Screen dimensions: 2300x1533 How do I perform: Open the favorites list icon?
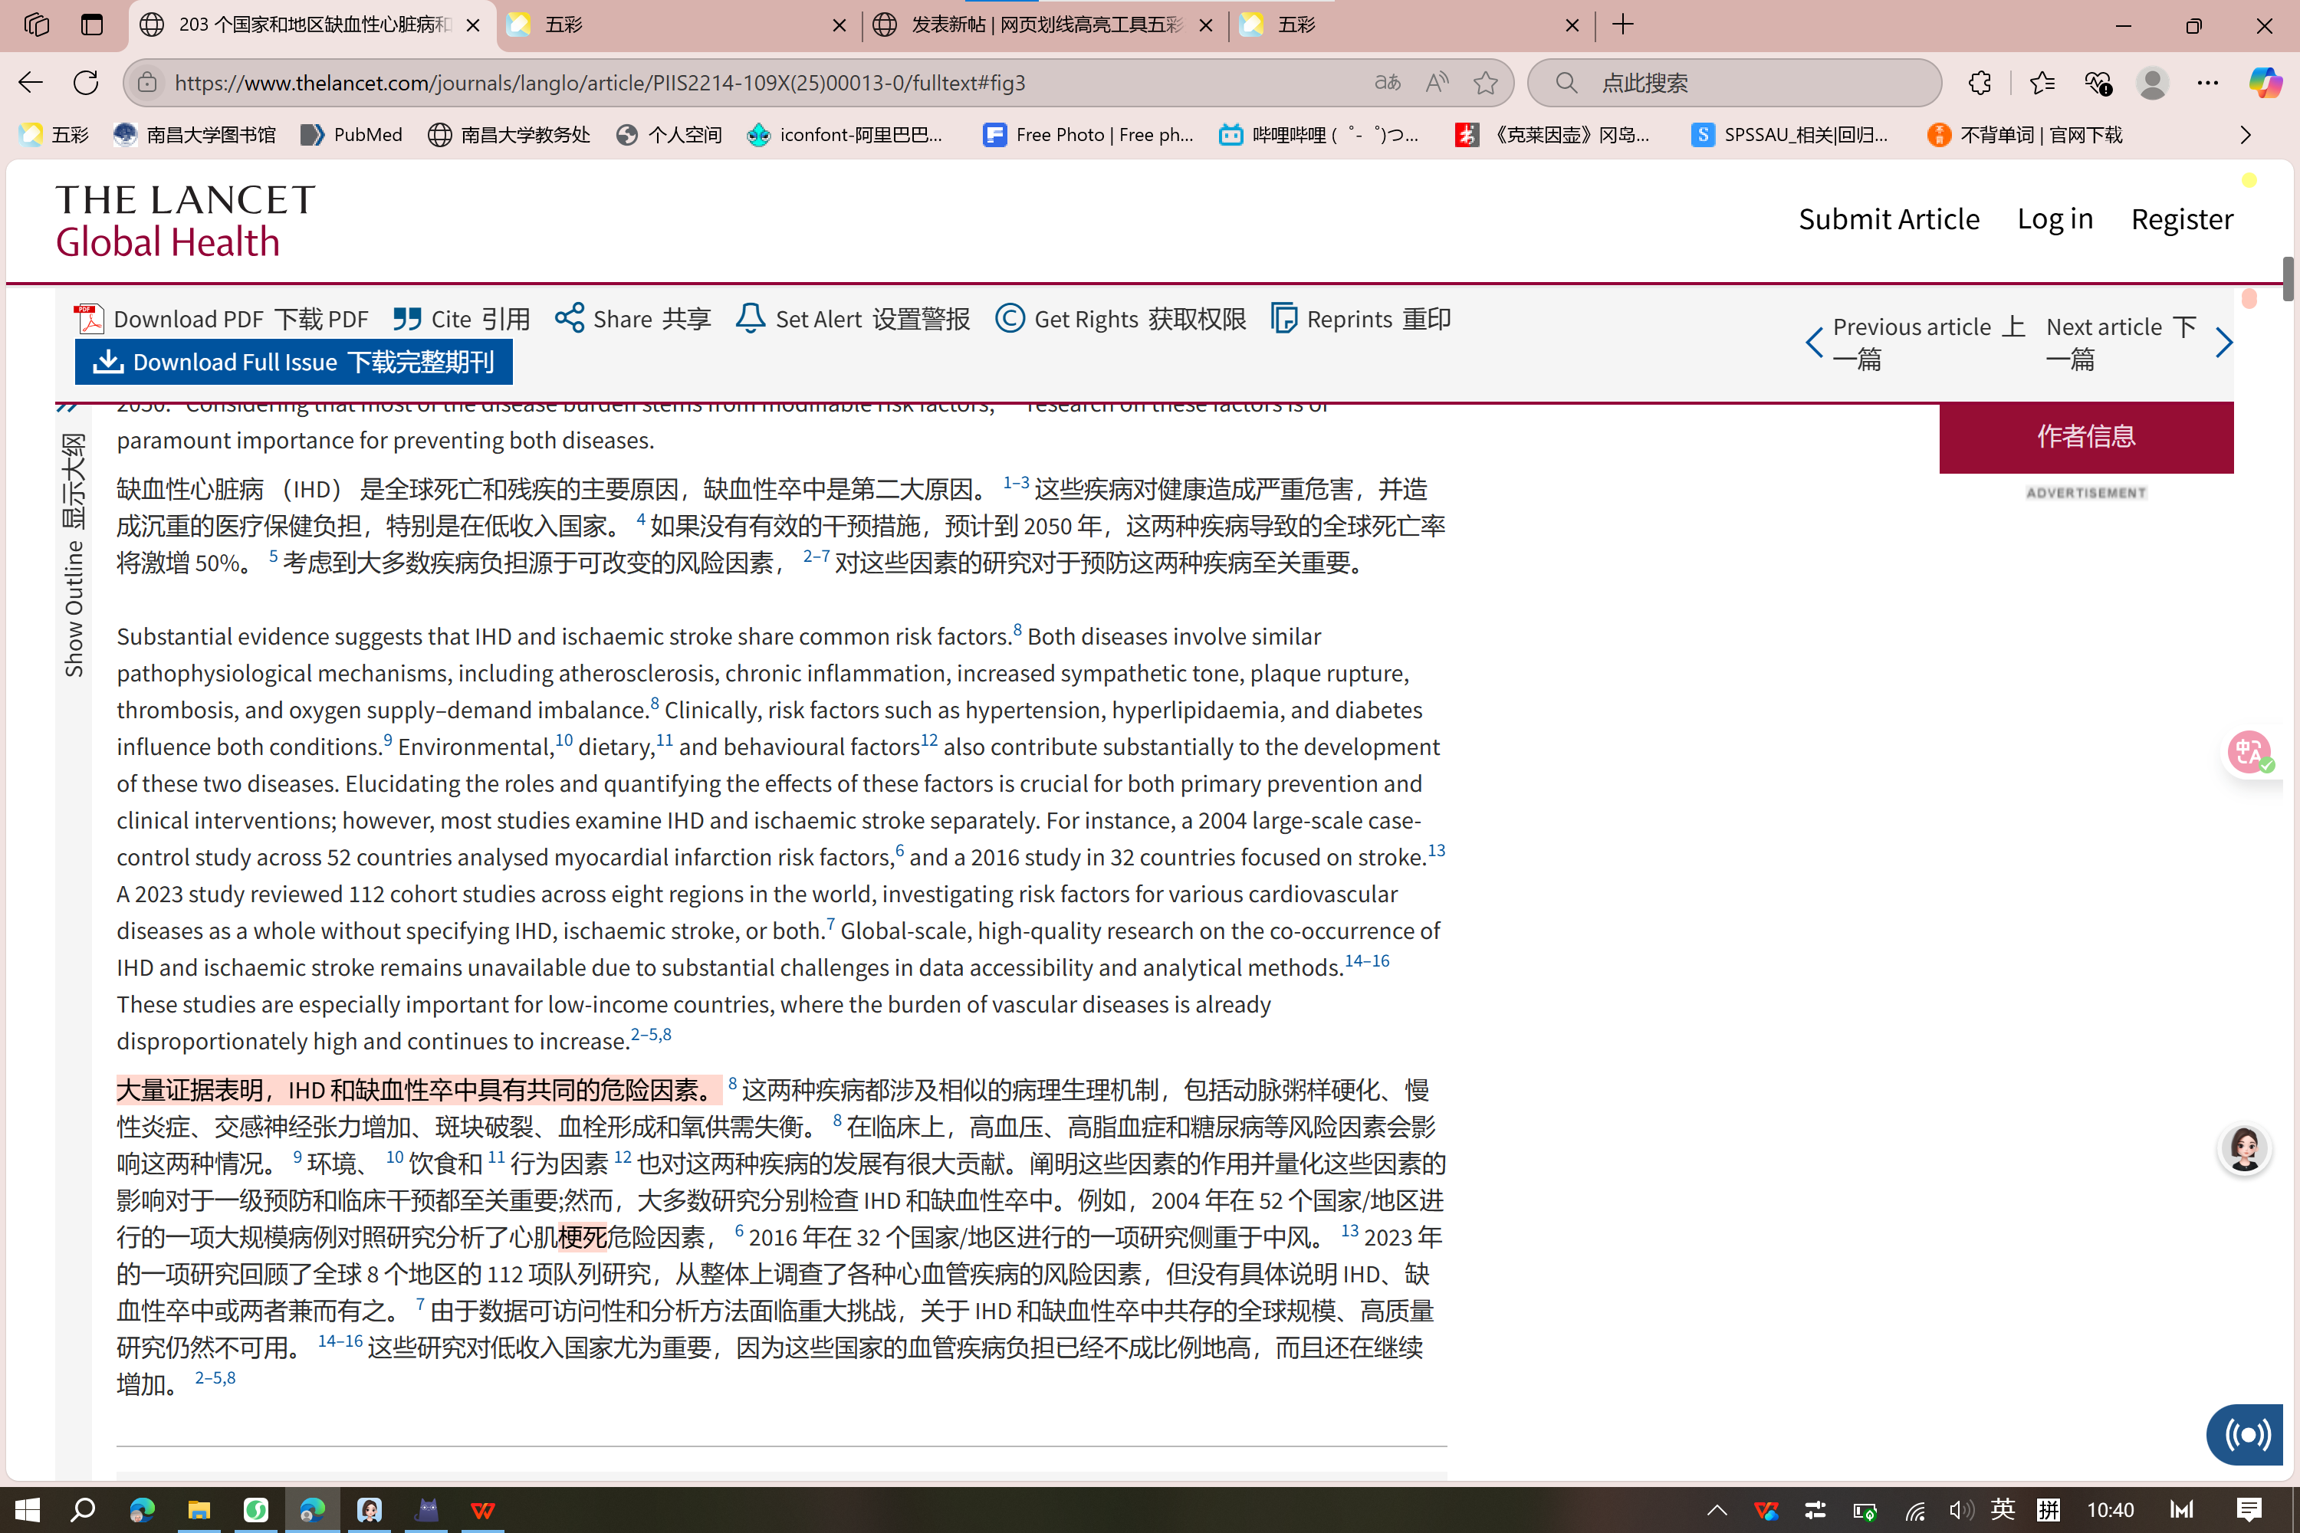pos(2042,83)
